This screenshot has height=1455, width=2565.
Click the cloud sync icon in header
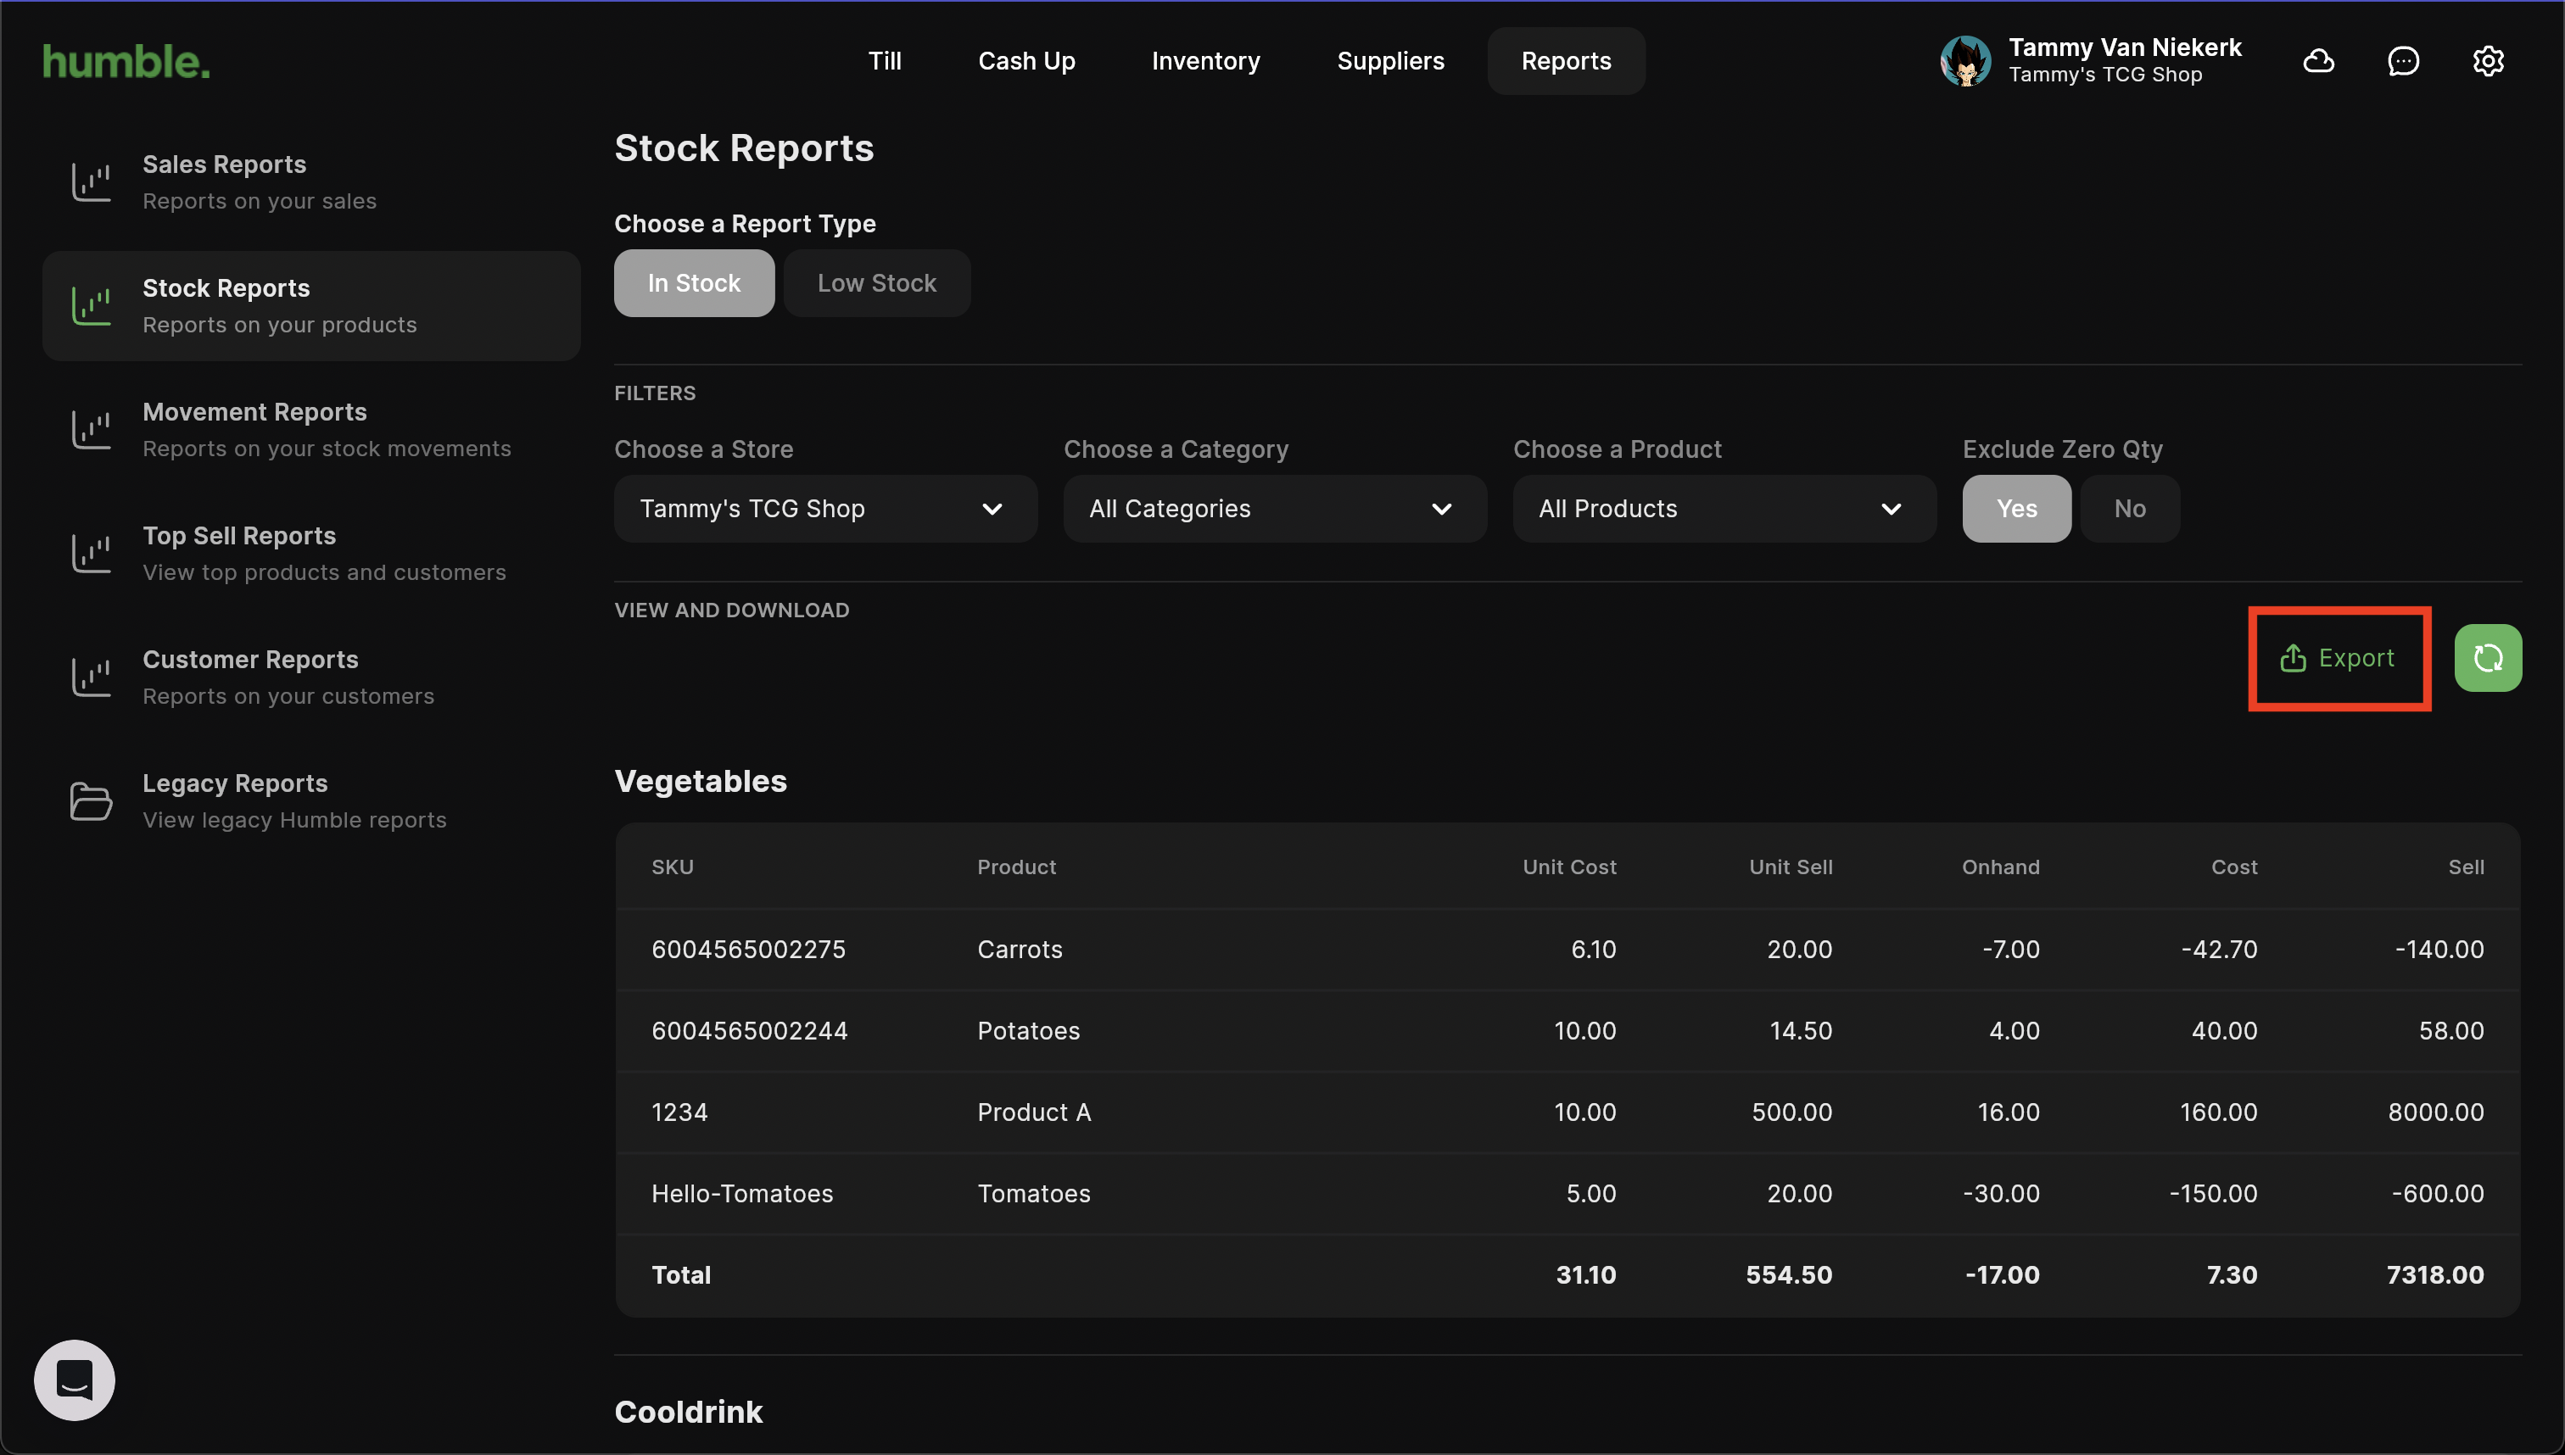(2318, 61)
